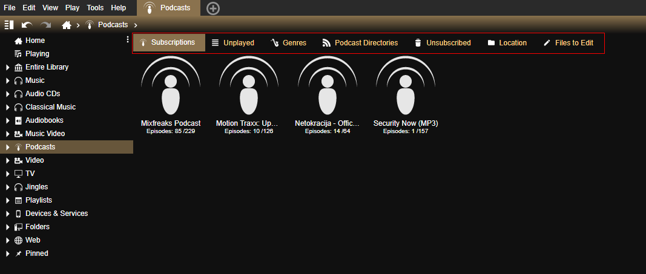
Task: Expand the Devices & Services node
Action: pos(7,214)
